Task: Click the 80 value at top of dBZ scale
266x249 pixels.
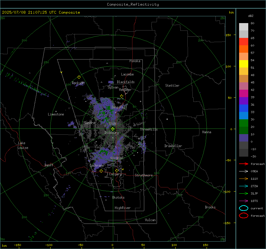Action: 252,23
